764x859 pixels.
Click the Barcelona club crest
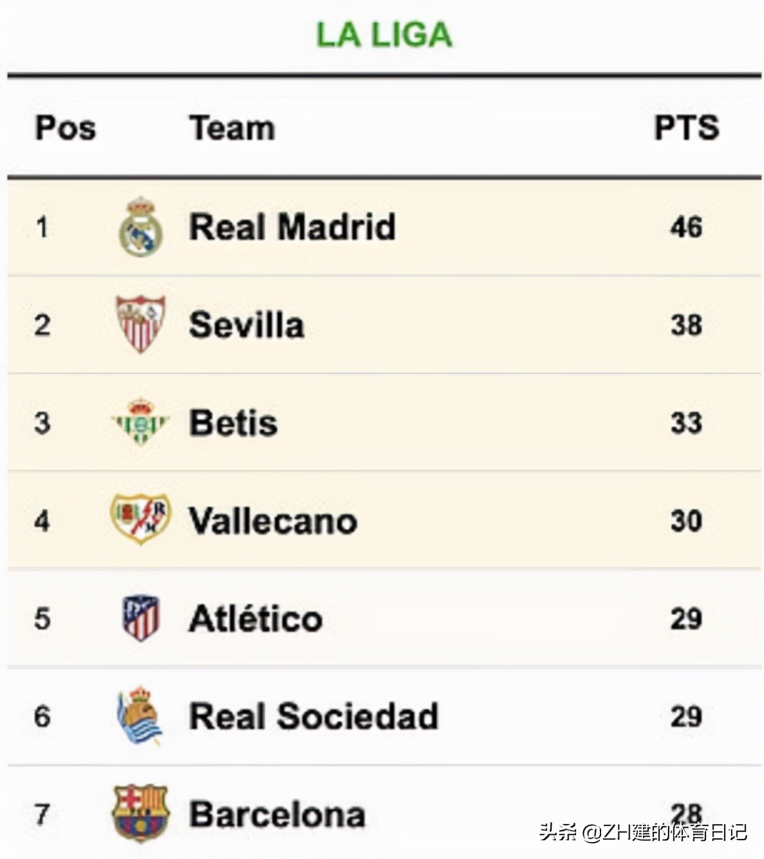point(140,813)
